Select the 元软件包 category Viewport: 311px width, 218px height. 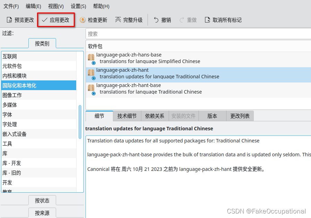coord(39,66)
